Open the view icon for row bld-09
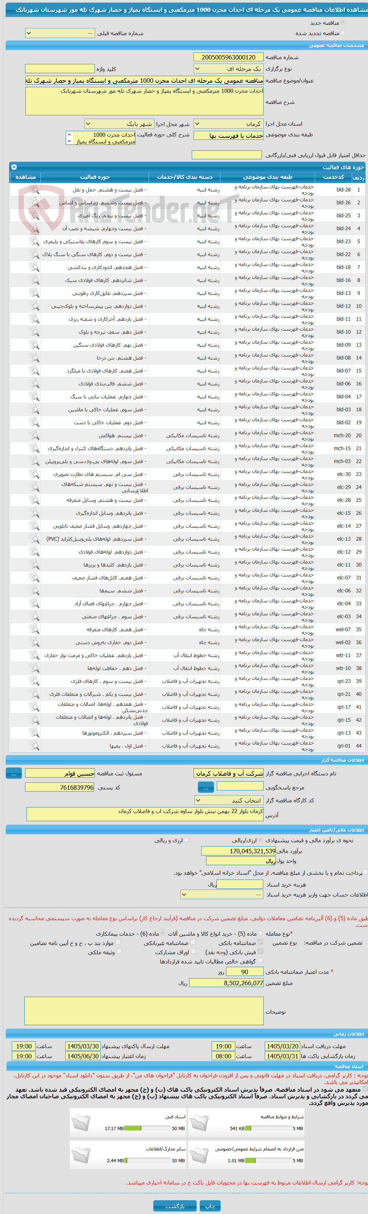The image size is (368, 1214). point(34,344)
